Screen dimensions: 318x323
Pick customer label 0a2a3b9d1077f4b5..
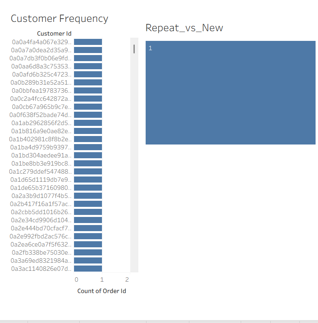(41, 196)
